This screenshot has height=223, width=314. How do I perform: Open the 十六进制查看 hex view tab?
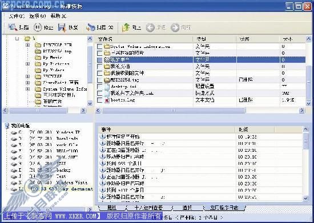[148, 208]
